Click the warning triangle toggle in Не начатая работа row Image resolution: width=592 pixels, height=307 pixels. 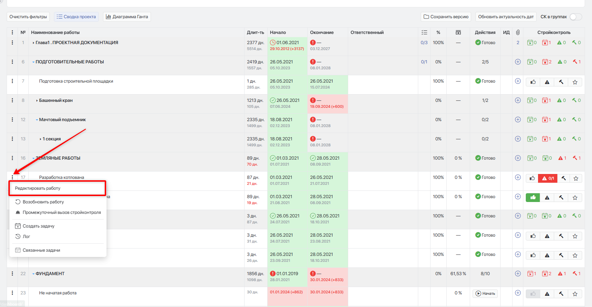(547, 294)
